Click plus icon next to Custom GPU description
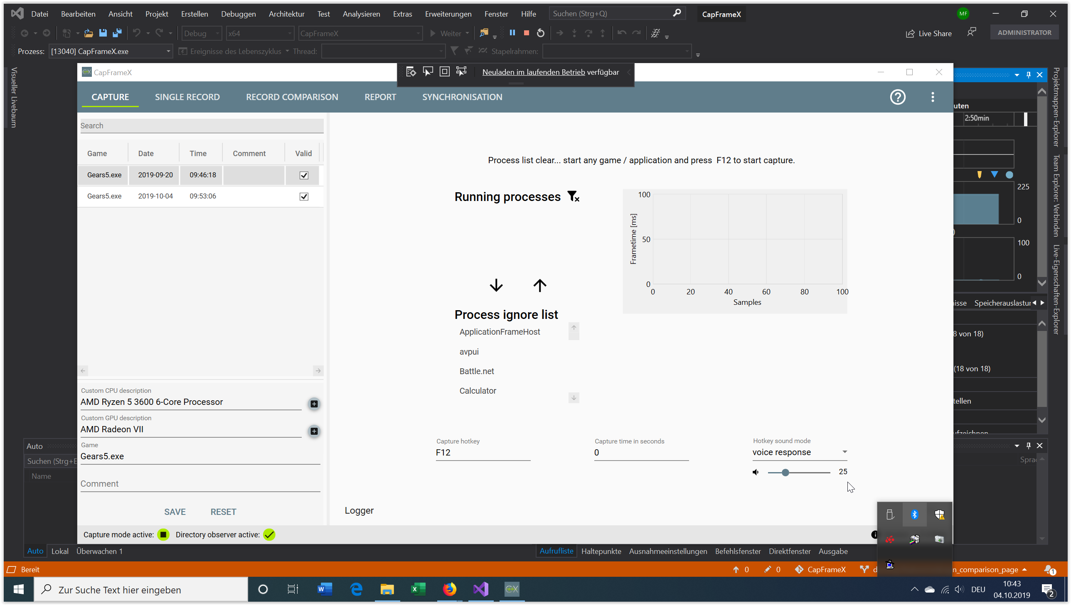The image size is (1071, 605). [x=314, y=431]
